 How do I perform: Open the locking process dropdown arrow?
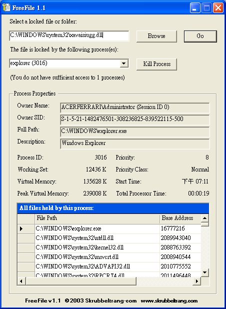[123, 63]
